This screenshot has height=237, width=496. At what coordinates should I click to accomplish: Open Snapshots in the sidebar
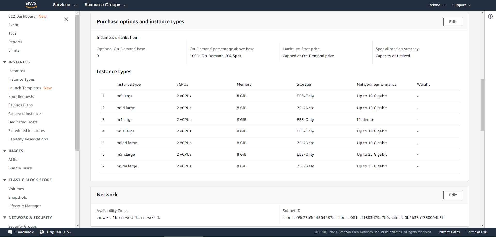coord(18,197)
